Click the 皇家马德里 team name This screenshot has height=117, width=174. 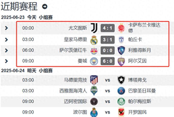75,40
